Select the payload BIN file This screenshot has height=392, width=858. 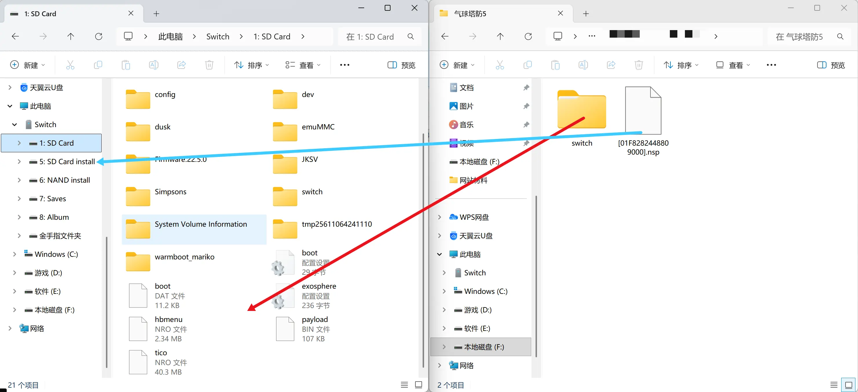coord(303,329)
